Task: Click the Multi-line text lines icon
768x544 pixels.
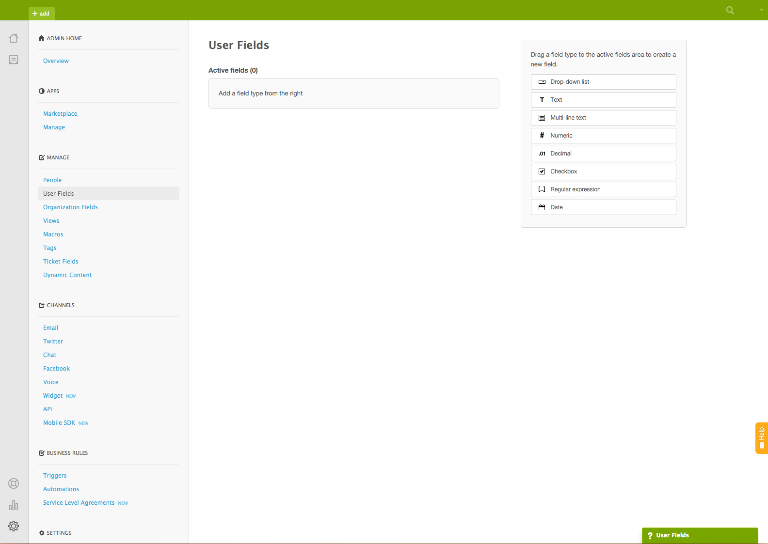Action: (542, 118)
